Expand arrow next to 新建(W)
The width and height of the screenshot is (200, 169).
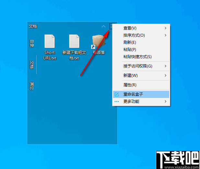(165, 76)
